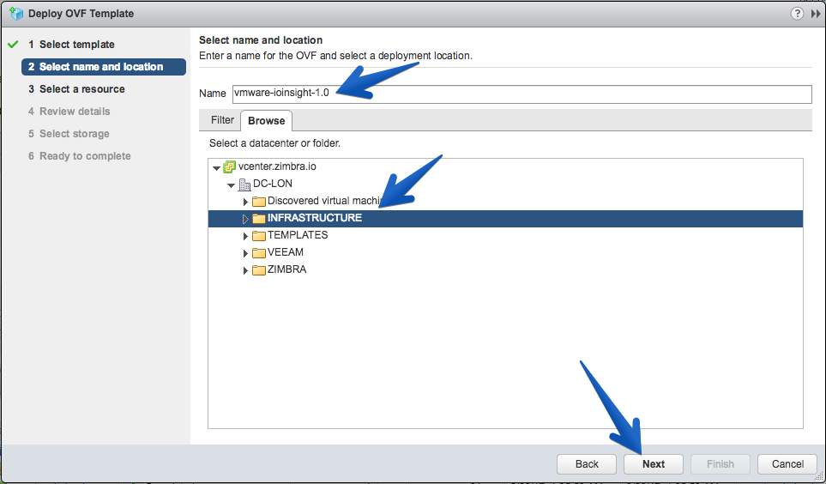Collapse the DC-LON datacenter node
Image resolution: width=826 pixels, height=484 pixels.
click(231, 185)
